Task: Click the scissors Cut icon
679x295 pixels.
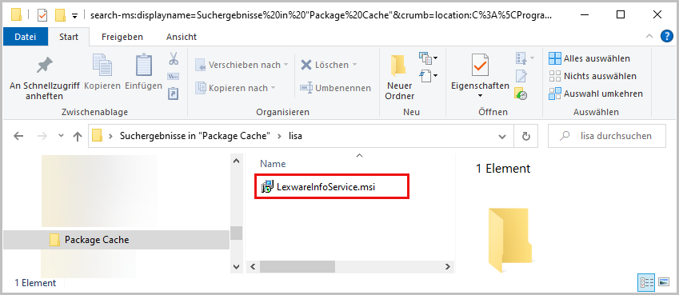Action: click(174, 58)
